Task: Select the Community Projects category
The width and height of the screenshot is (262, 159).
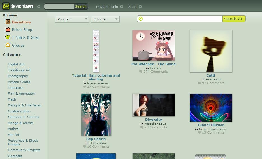Action: click(24, 150)
